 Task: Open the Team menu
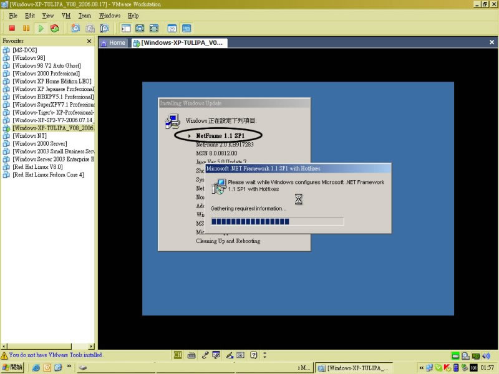coord(85,16)
